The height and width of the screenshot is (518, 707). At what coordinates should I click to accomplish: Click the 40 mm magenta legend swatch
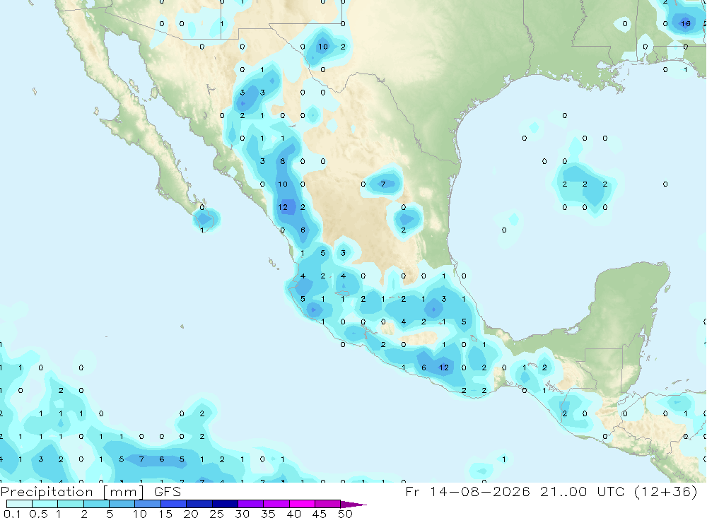point(302,504)
